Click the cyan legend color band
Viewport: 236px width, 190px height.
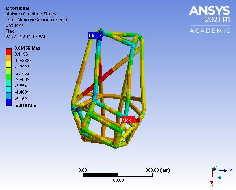coord(9,90)
